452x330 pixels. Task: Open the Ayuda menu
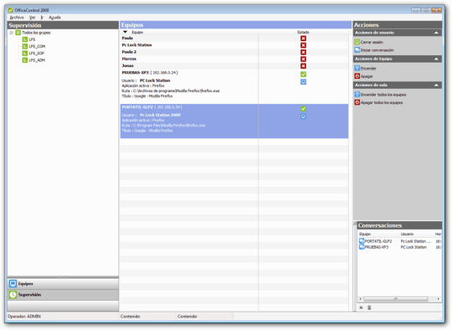point(54,18)
